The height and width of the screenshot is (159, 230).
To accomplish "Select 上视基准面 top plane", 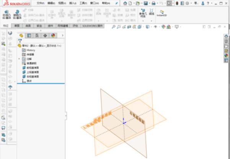I will pos(31,72).
